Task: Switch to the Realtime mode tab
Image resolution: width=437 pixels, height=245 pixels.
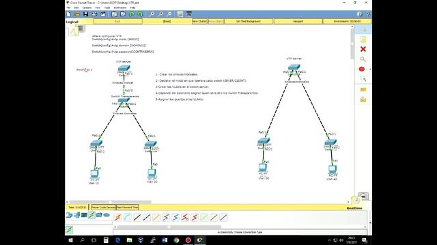Action: pos(354,208)
